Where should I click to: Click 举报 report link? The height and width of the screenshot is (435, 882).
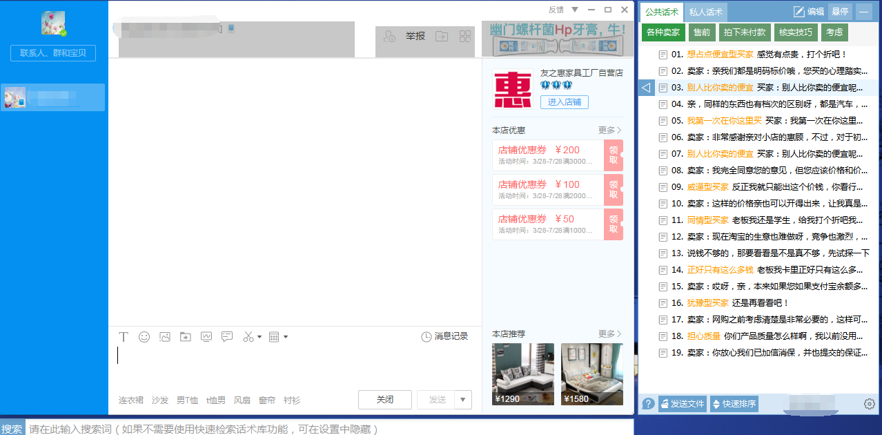(415, 37)
